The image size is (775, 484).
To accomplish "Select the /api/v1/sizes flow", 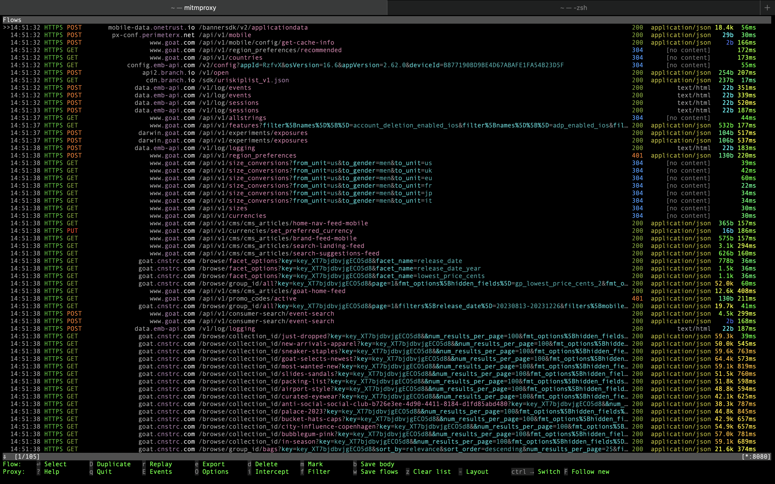I will point(387,208).
